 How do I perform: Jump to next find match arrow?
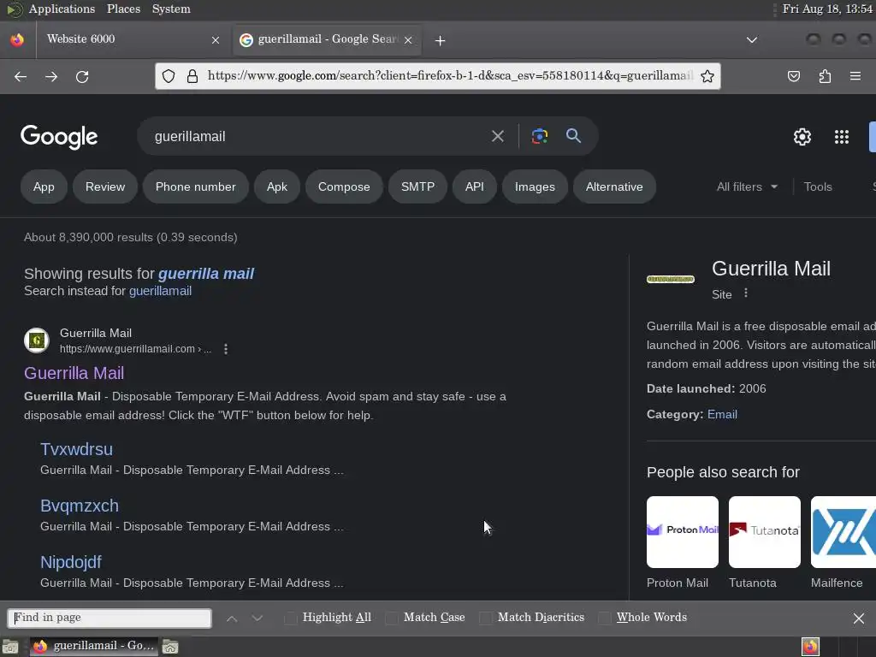pyautogui.click(x=257, y=618)
